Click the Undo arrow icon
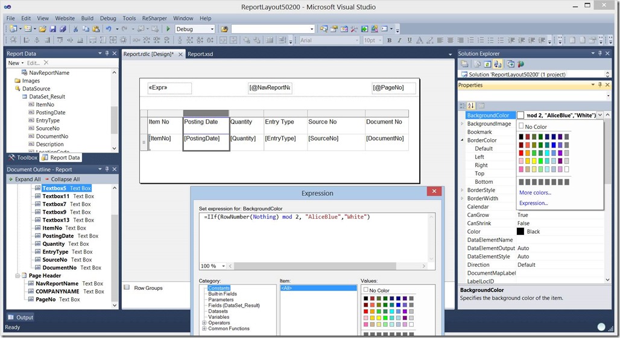 (x=109, y=29)
